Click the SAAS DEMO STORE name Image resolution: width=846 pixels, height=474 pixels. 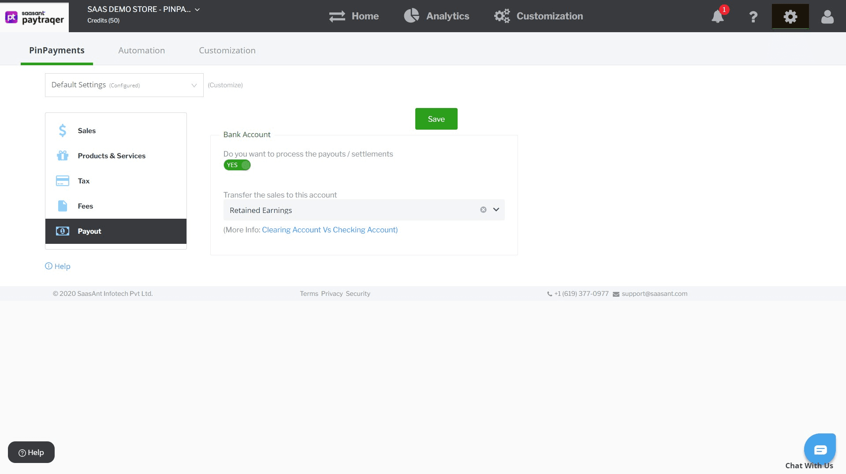139,9
